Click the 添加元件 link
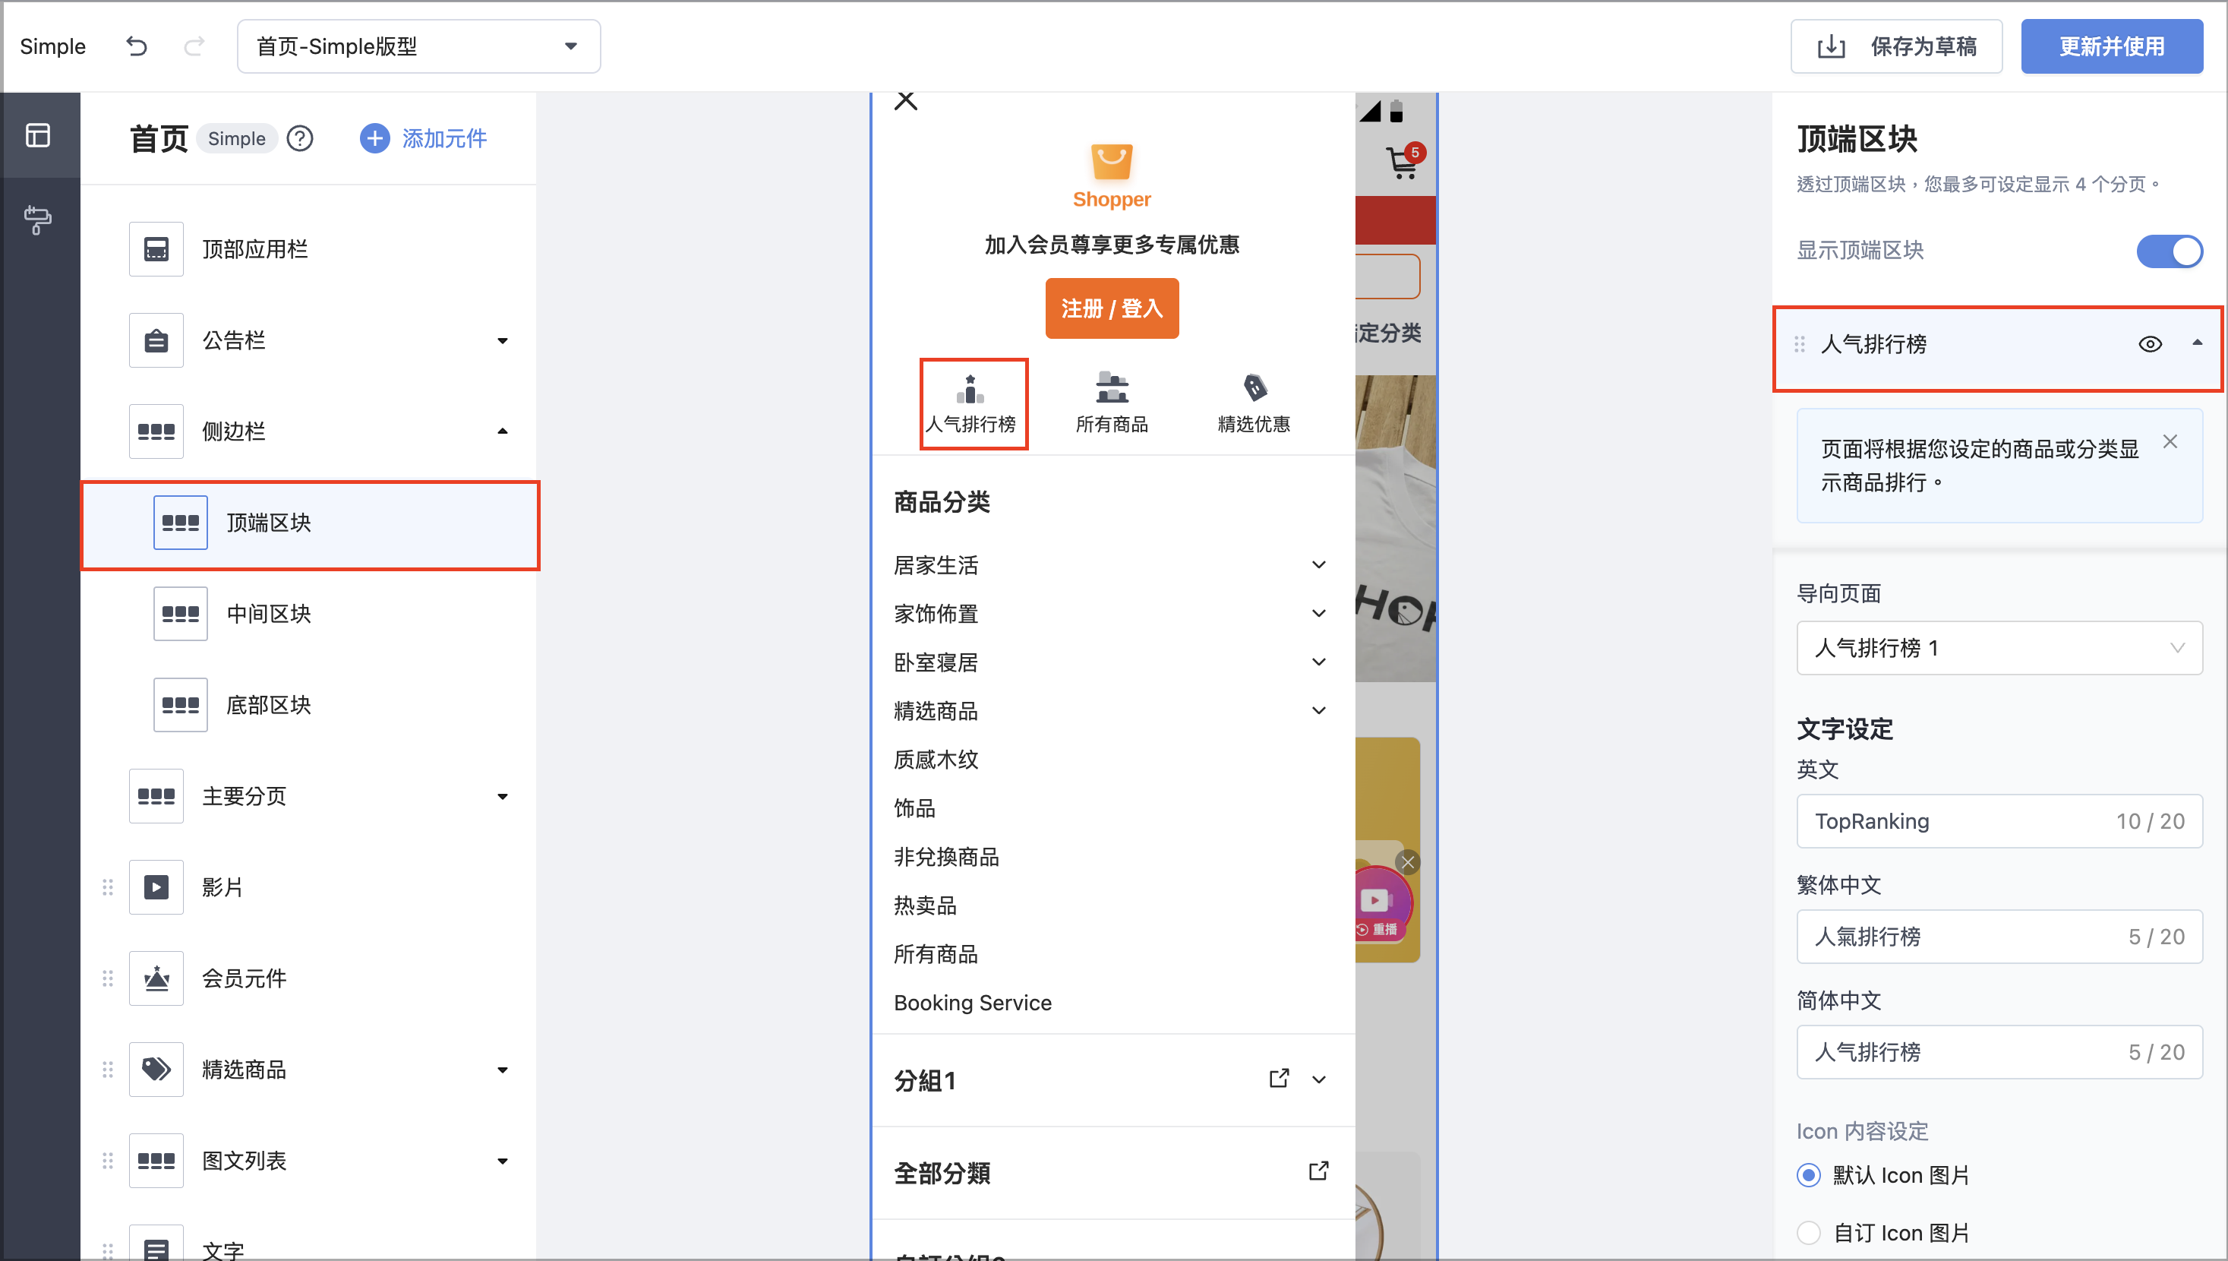 click(x=444, y=138)
